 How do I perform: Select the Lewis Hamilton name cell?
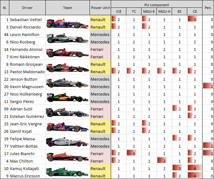tap(27, 34)
